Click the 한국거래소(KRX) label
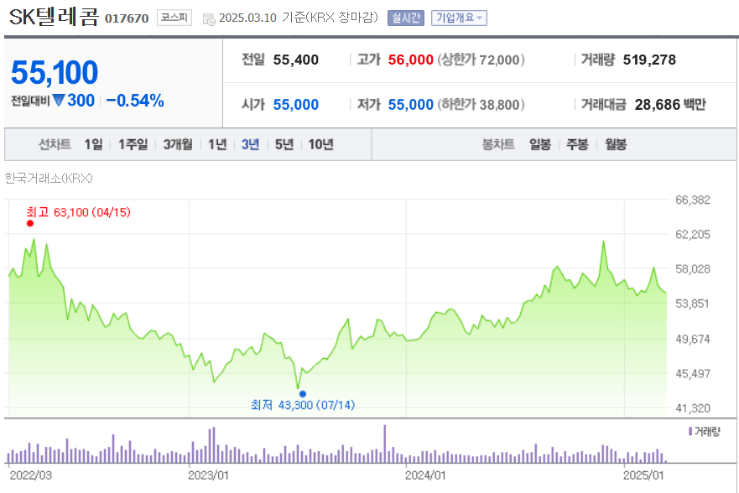The width and height of the screenshot is (739, 493). tap(49, 178)
